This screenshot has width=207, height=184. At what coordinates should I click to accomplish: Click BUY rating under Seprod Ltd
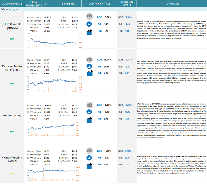point(12,132)
